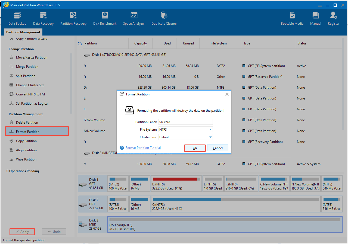
Task: Switch to the Partition Management tab
Action: click(x=23, y=32)
